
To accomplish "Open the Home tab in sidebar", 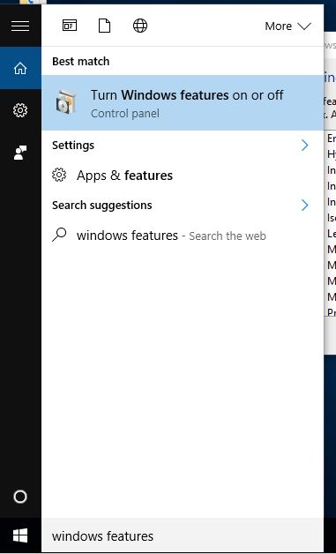I will click(20, 68).
